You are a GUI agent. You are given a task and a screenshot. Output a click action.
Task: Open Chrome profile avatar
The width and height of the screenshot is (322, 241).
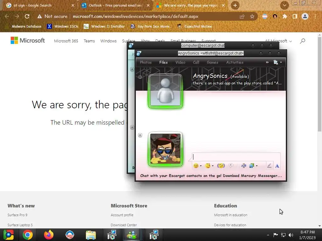click(305, 16)
